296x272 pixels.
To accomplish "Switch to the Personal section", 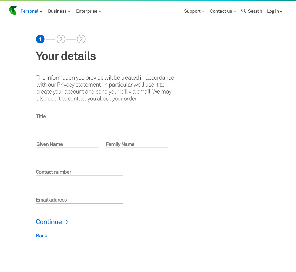I will pos(29,11).
